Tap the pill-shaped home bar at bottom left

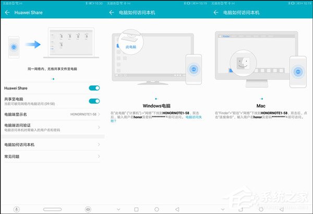(x=52, y=208)
